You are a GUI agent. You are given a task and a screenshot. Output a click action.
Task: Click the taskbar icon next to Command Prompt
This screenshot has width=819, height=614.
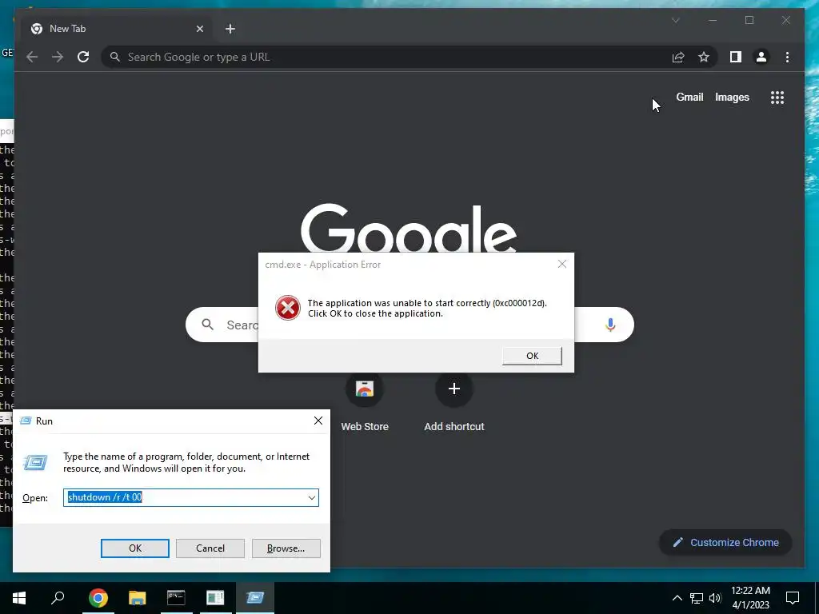pos(215,597)
